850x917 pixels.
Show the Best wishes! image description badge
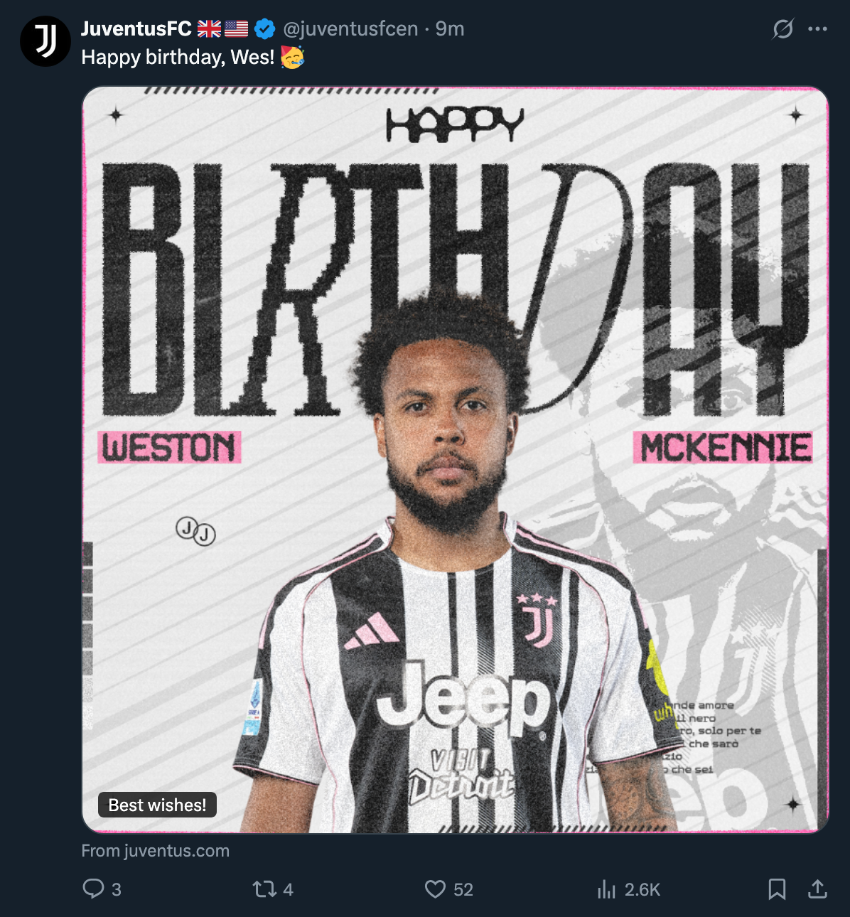point(157,805)
